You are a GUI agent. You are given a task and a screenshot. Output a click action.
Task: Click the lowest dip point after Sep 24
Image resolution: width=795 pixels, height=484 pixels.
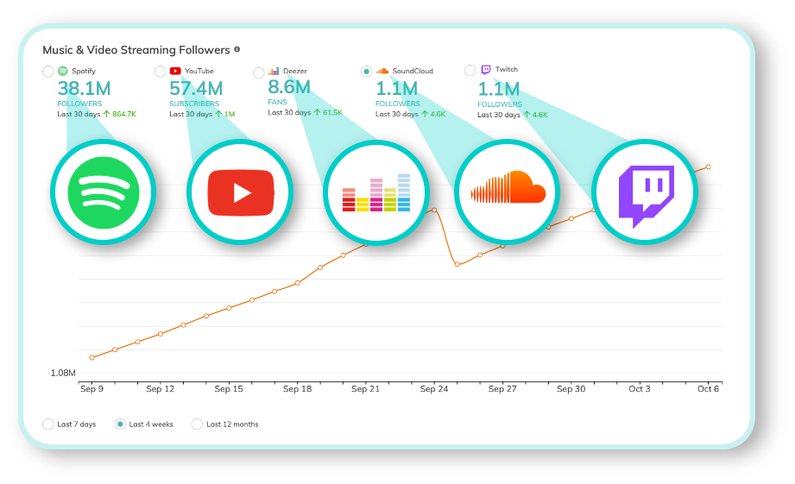457,264
